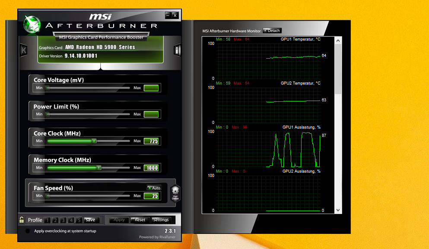Click the 'AMD Radeon HD 5900 Series' text
The height and width of the screenshot is (249, 429).
100,47
